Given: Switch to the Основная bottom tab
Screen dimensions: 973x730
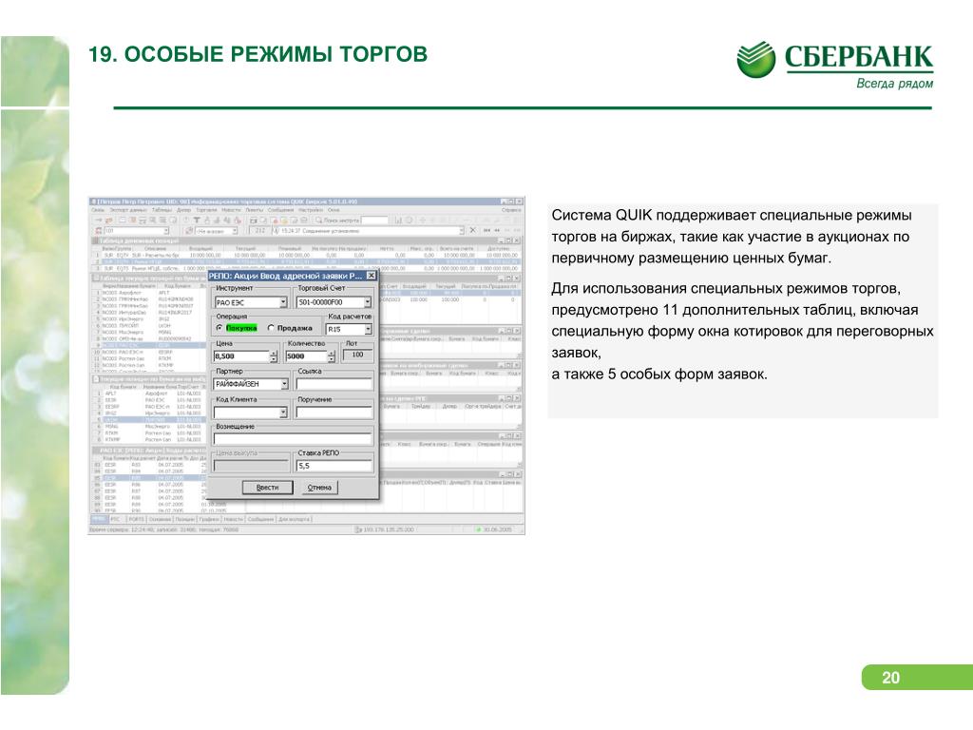Looking at the screenshot, I should [x=160, y=519].
